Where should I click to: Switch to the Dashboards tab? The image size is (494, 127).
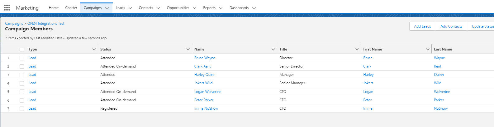pos(239,8)
